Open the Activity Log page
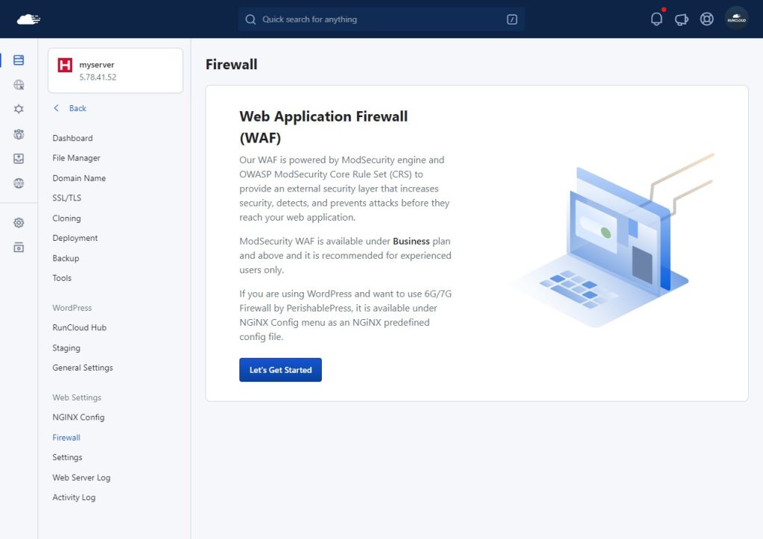Image resolution: width=763 pixels, height=539 pixels. point(74,497)
